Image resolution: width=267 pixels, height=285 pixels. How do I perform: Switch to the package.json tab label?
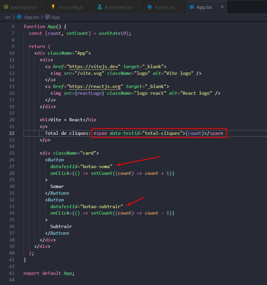(24, 7)
